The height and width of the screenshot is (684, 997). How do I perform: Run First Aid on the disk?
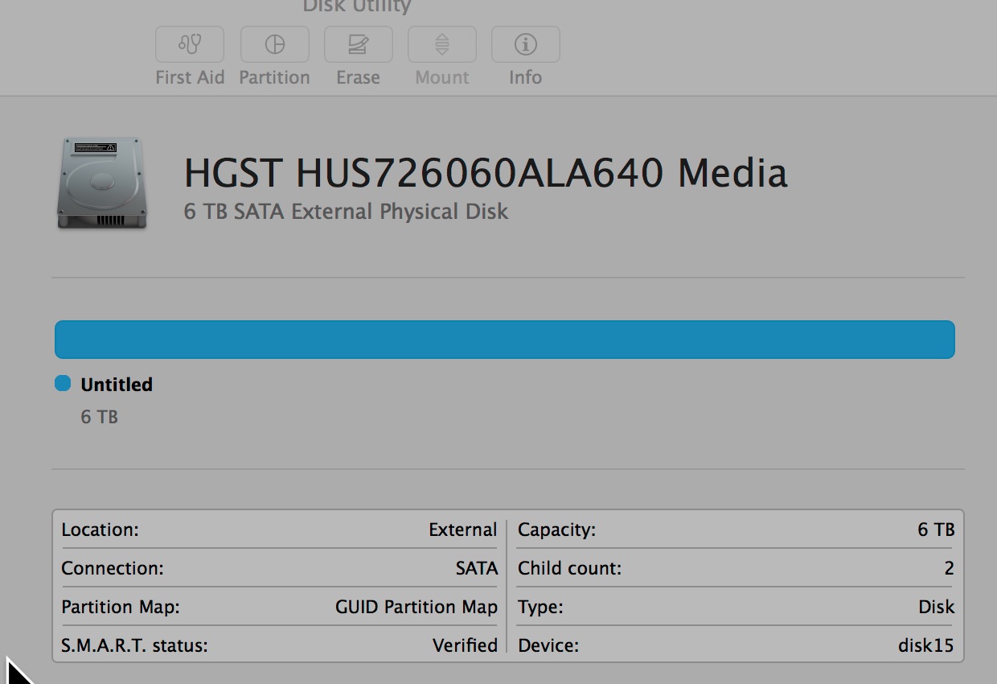(x=190, y=44)
